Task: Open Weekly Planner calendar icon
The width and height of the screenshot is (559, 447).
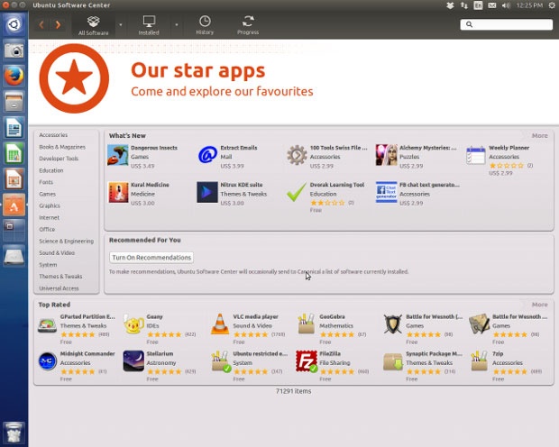Action: click(x=476, y=155)
